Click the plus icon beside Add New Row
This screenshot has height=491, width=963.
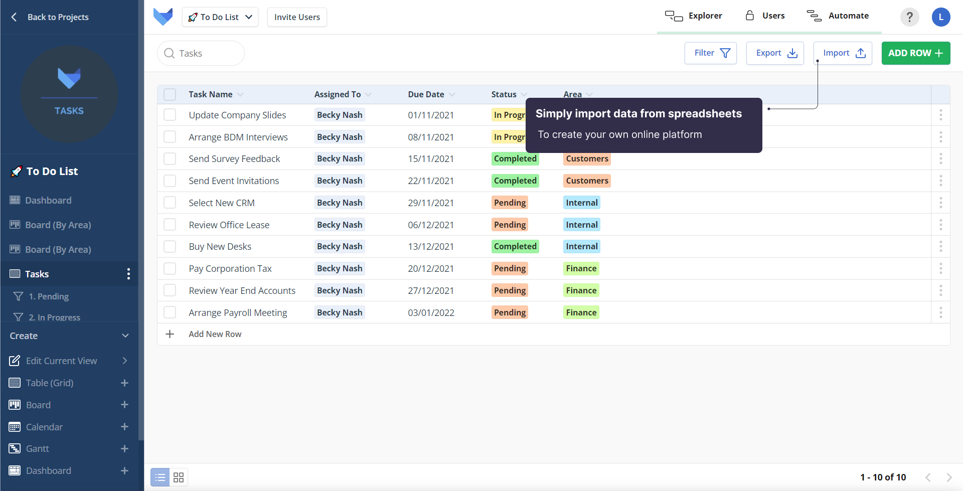(170, 334)
